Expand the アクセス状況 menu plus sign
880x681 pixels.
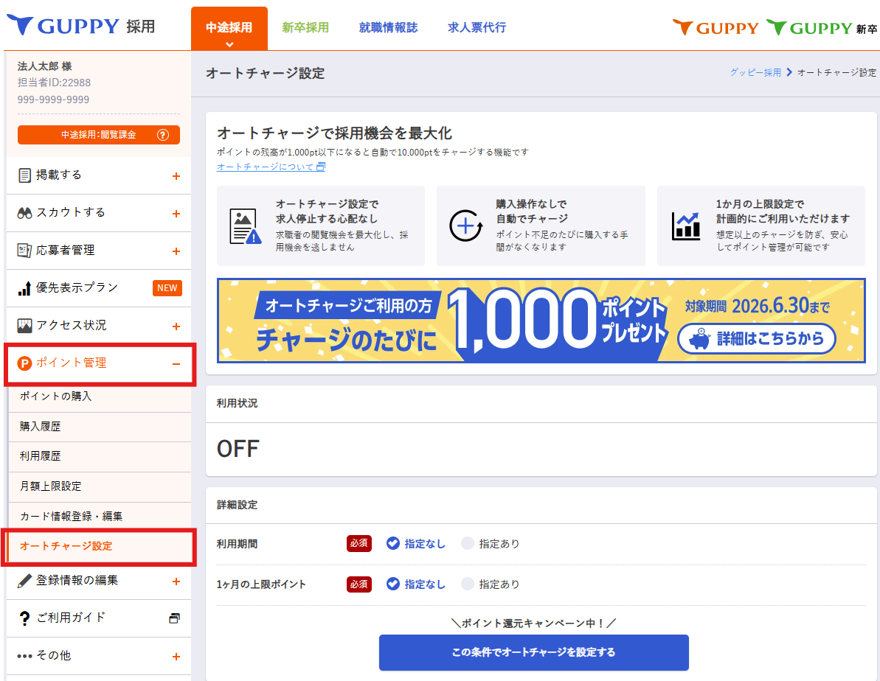tap(176, 326)
